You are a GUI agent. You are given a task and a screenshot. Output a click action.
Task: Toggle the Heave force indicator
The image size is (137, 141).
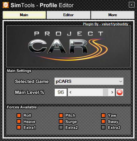(x=19, y=121)
